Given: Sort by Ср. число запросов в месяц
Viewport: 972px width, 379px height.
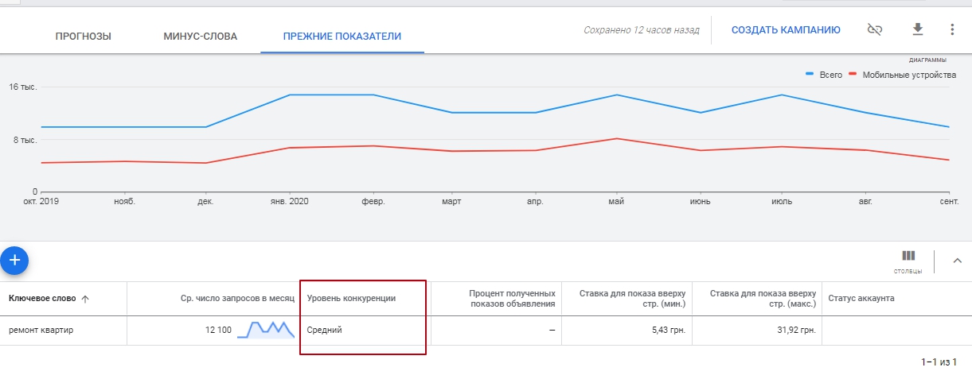Looking at the screenshot, I should (x=237, y=299).
